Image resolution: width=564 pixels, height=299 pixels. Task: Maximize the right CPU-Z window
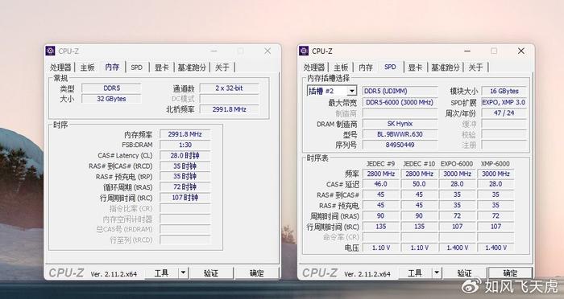tap(494, 51)
